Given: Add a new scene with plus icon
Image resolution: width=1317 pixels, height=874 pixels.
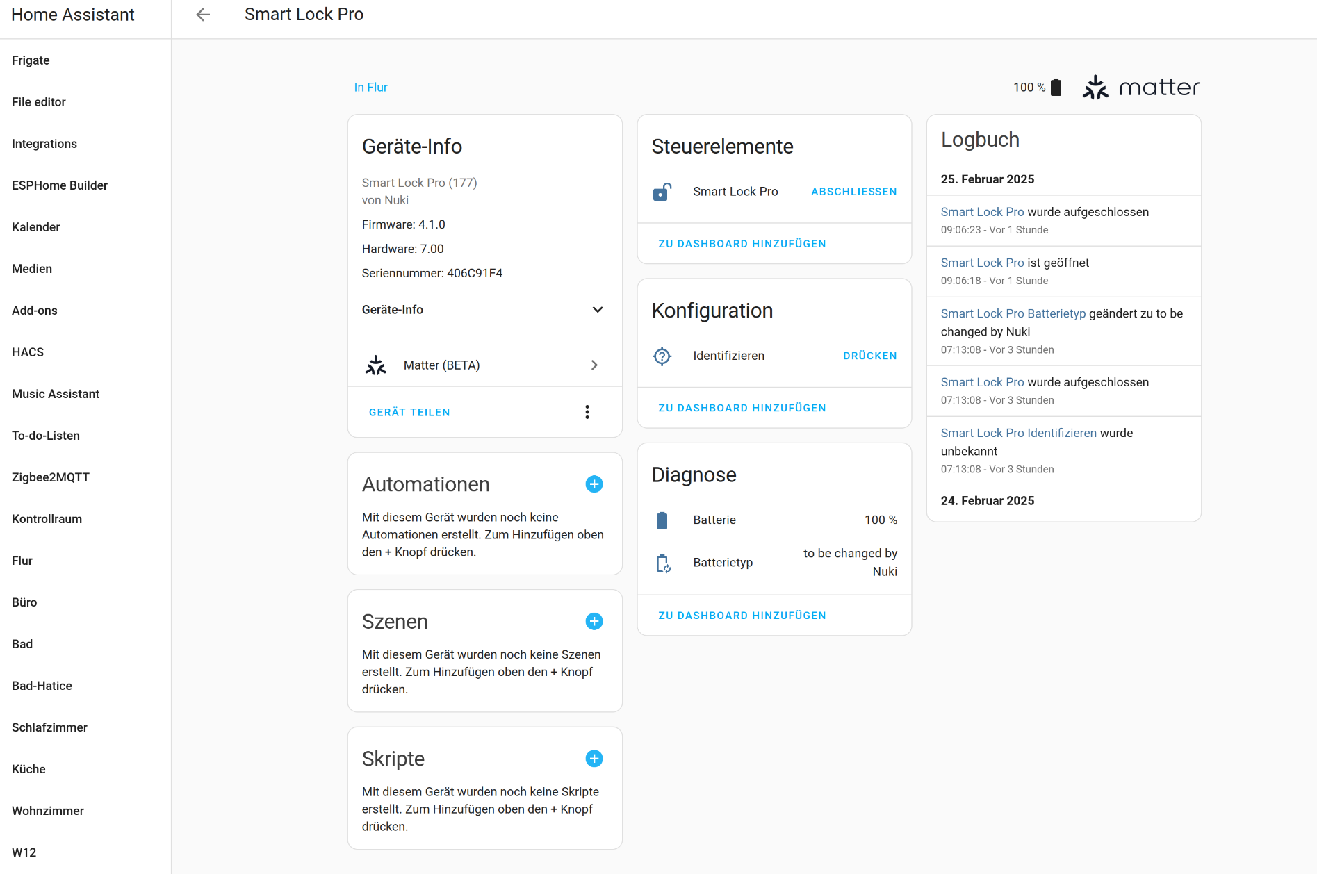Looking at the screenshot, I should tap(594, 622).
